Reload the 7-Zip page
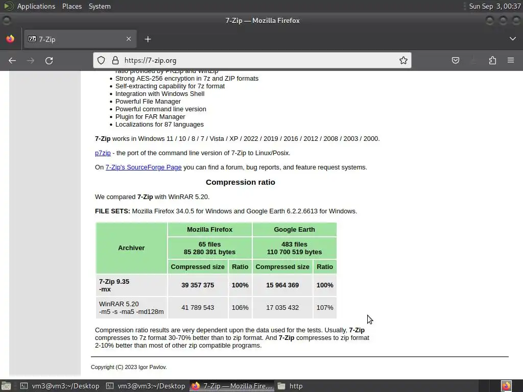Image resolution: width=523 pixels, height=392 pixels. pos(49,60)
